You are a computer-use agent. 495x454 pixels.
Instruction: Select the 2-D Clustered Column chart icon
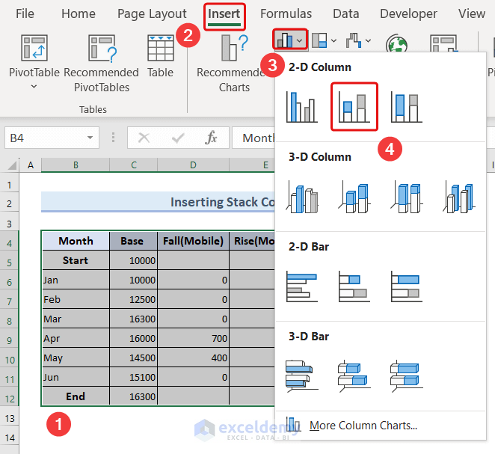[302, 107]
